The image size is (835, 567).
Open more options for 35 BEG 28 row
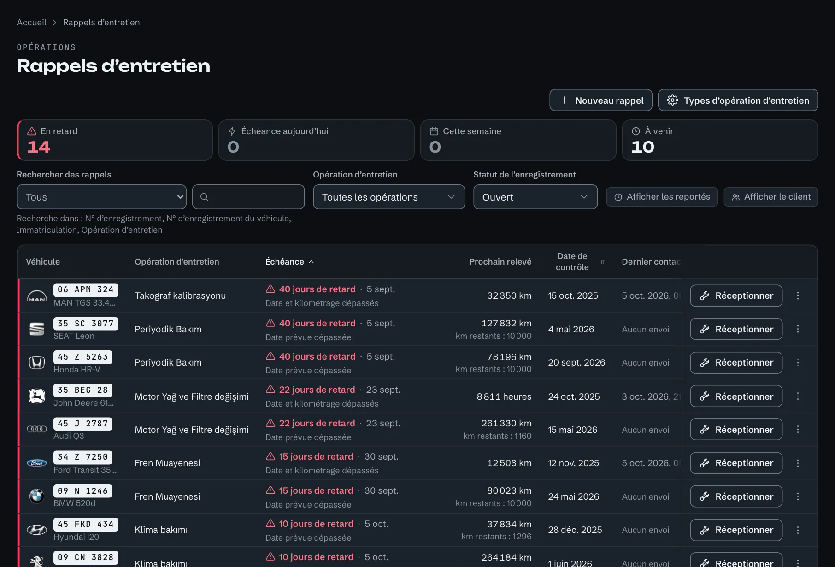[x=798, y=396]
